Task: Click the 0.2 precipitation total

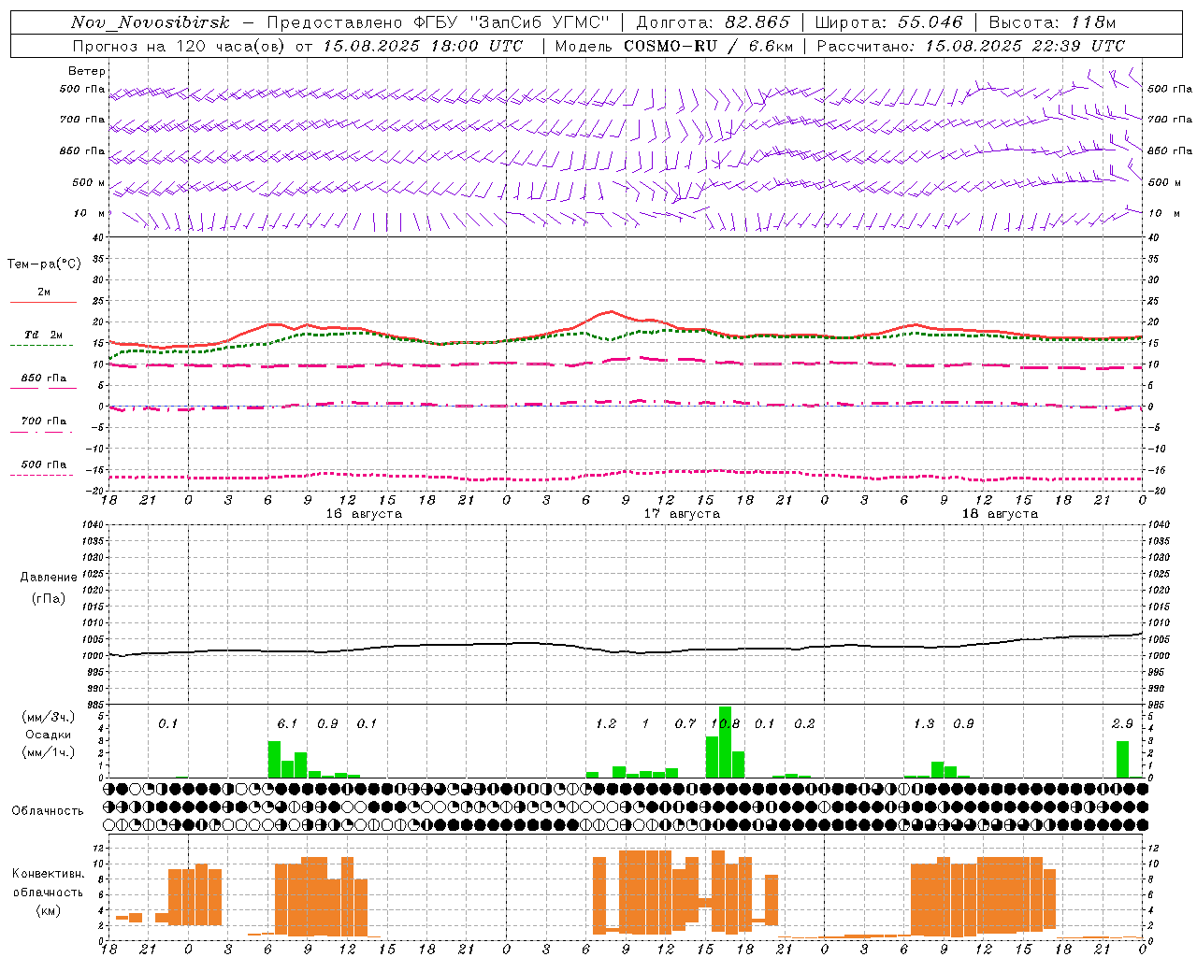Action: tap(804, 723)
